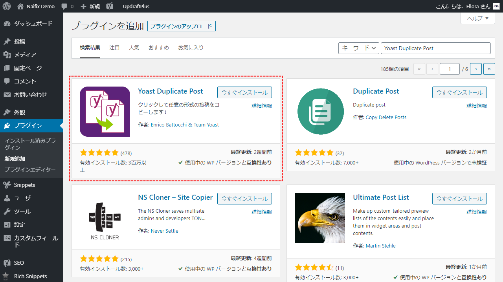
Task: Switch to the お気に入り tab
Action: coord(191,48)
